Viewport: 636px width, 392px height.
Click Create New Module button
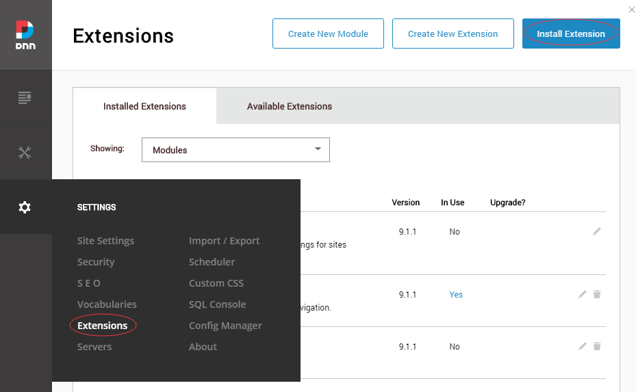pos(328,34)
